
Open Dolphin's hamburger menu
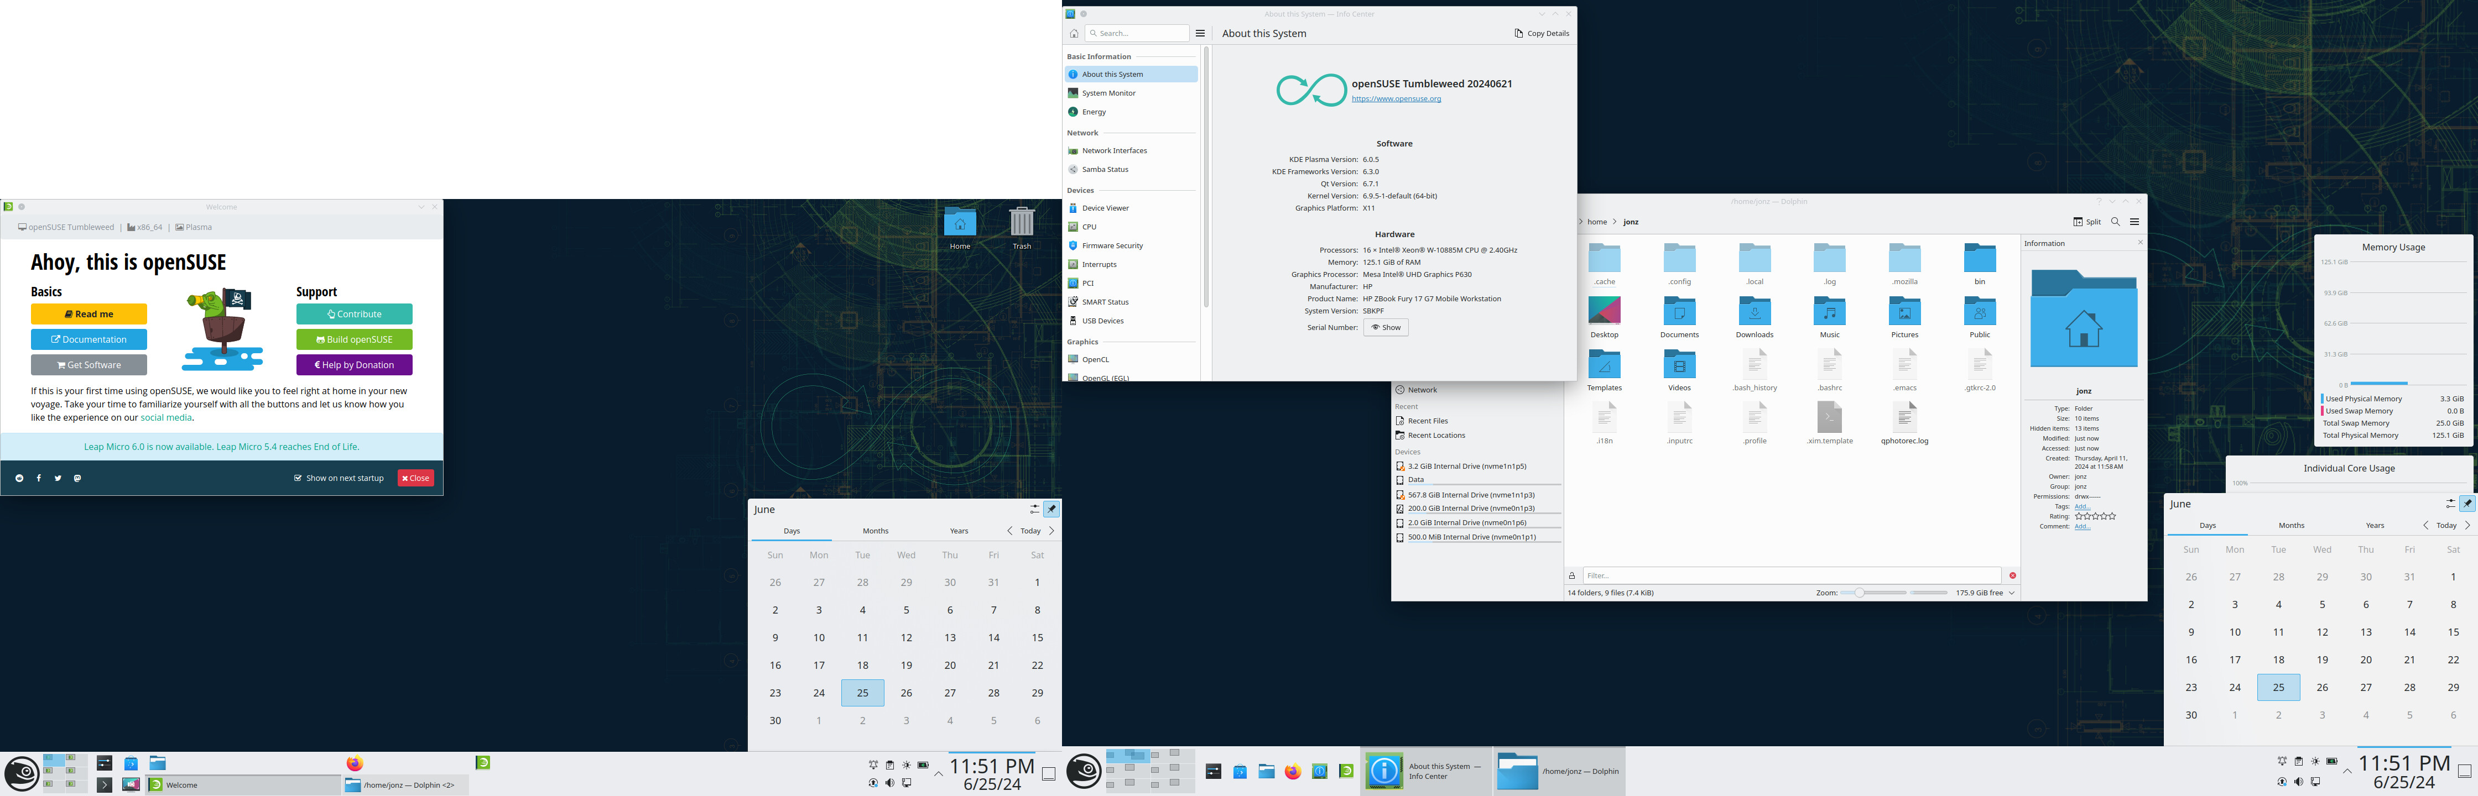point(2133,222)
